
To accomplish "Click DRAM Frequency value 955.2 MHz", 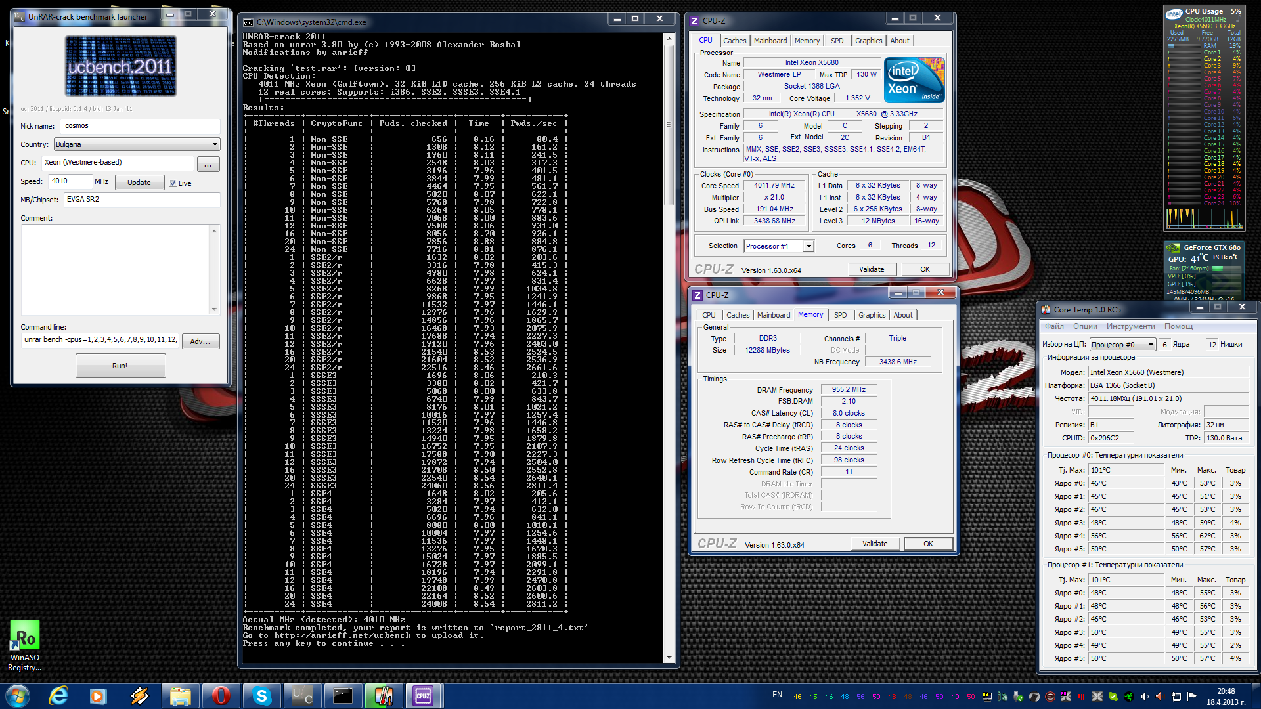I will pyautogui.click(x=849, y=390).
